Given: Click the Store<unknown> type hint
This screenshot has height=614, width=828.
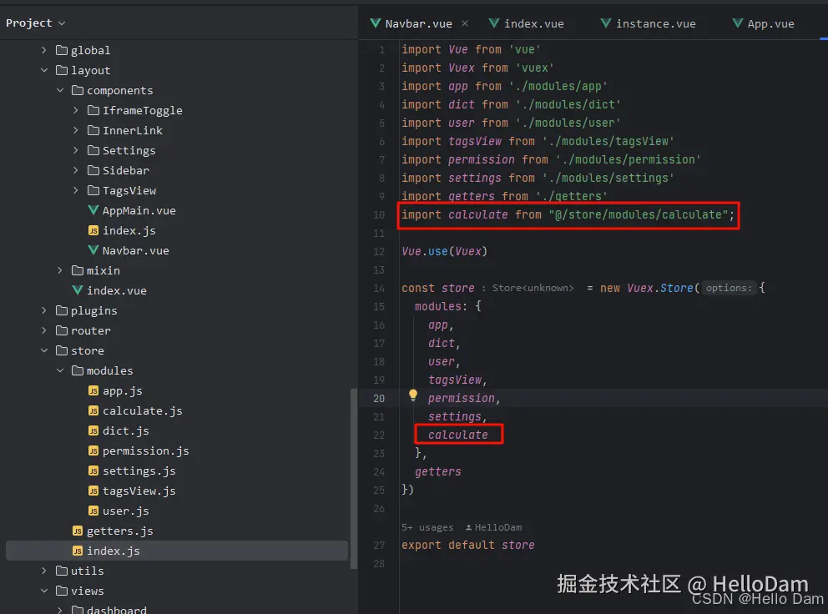Looking at the screenshot, I should [533, 288].
